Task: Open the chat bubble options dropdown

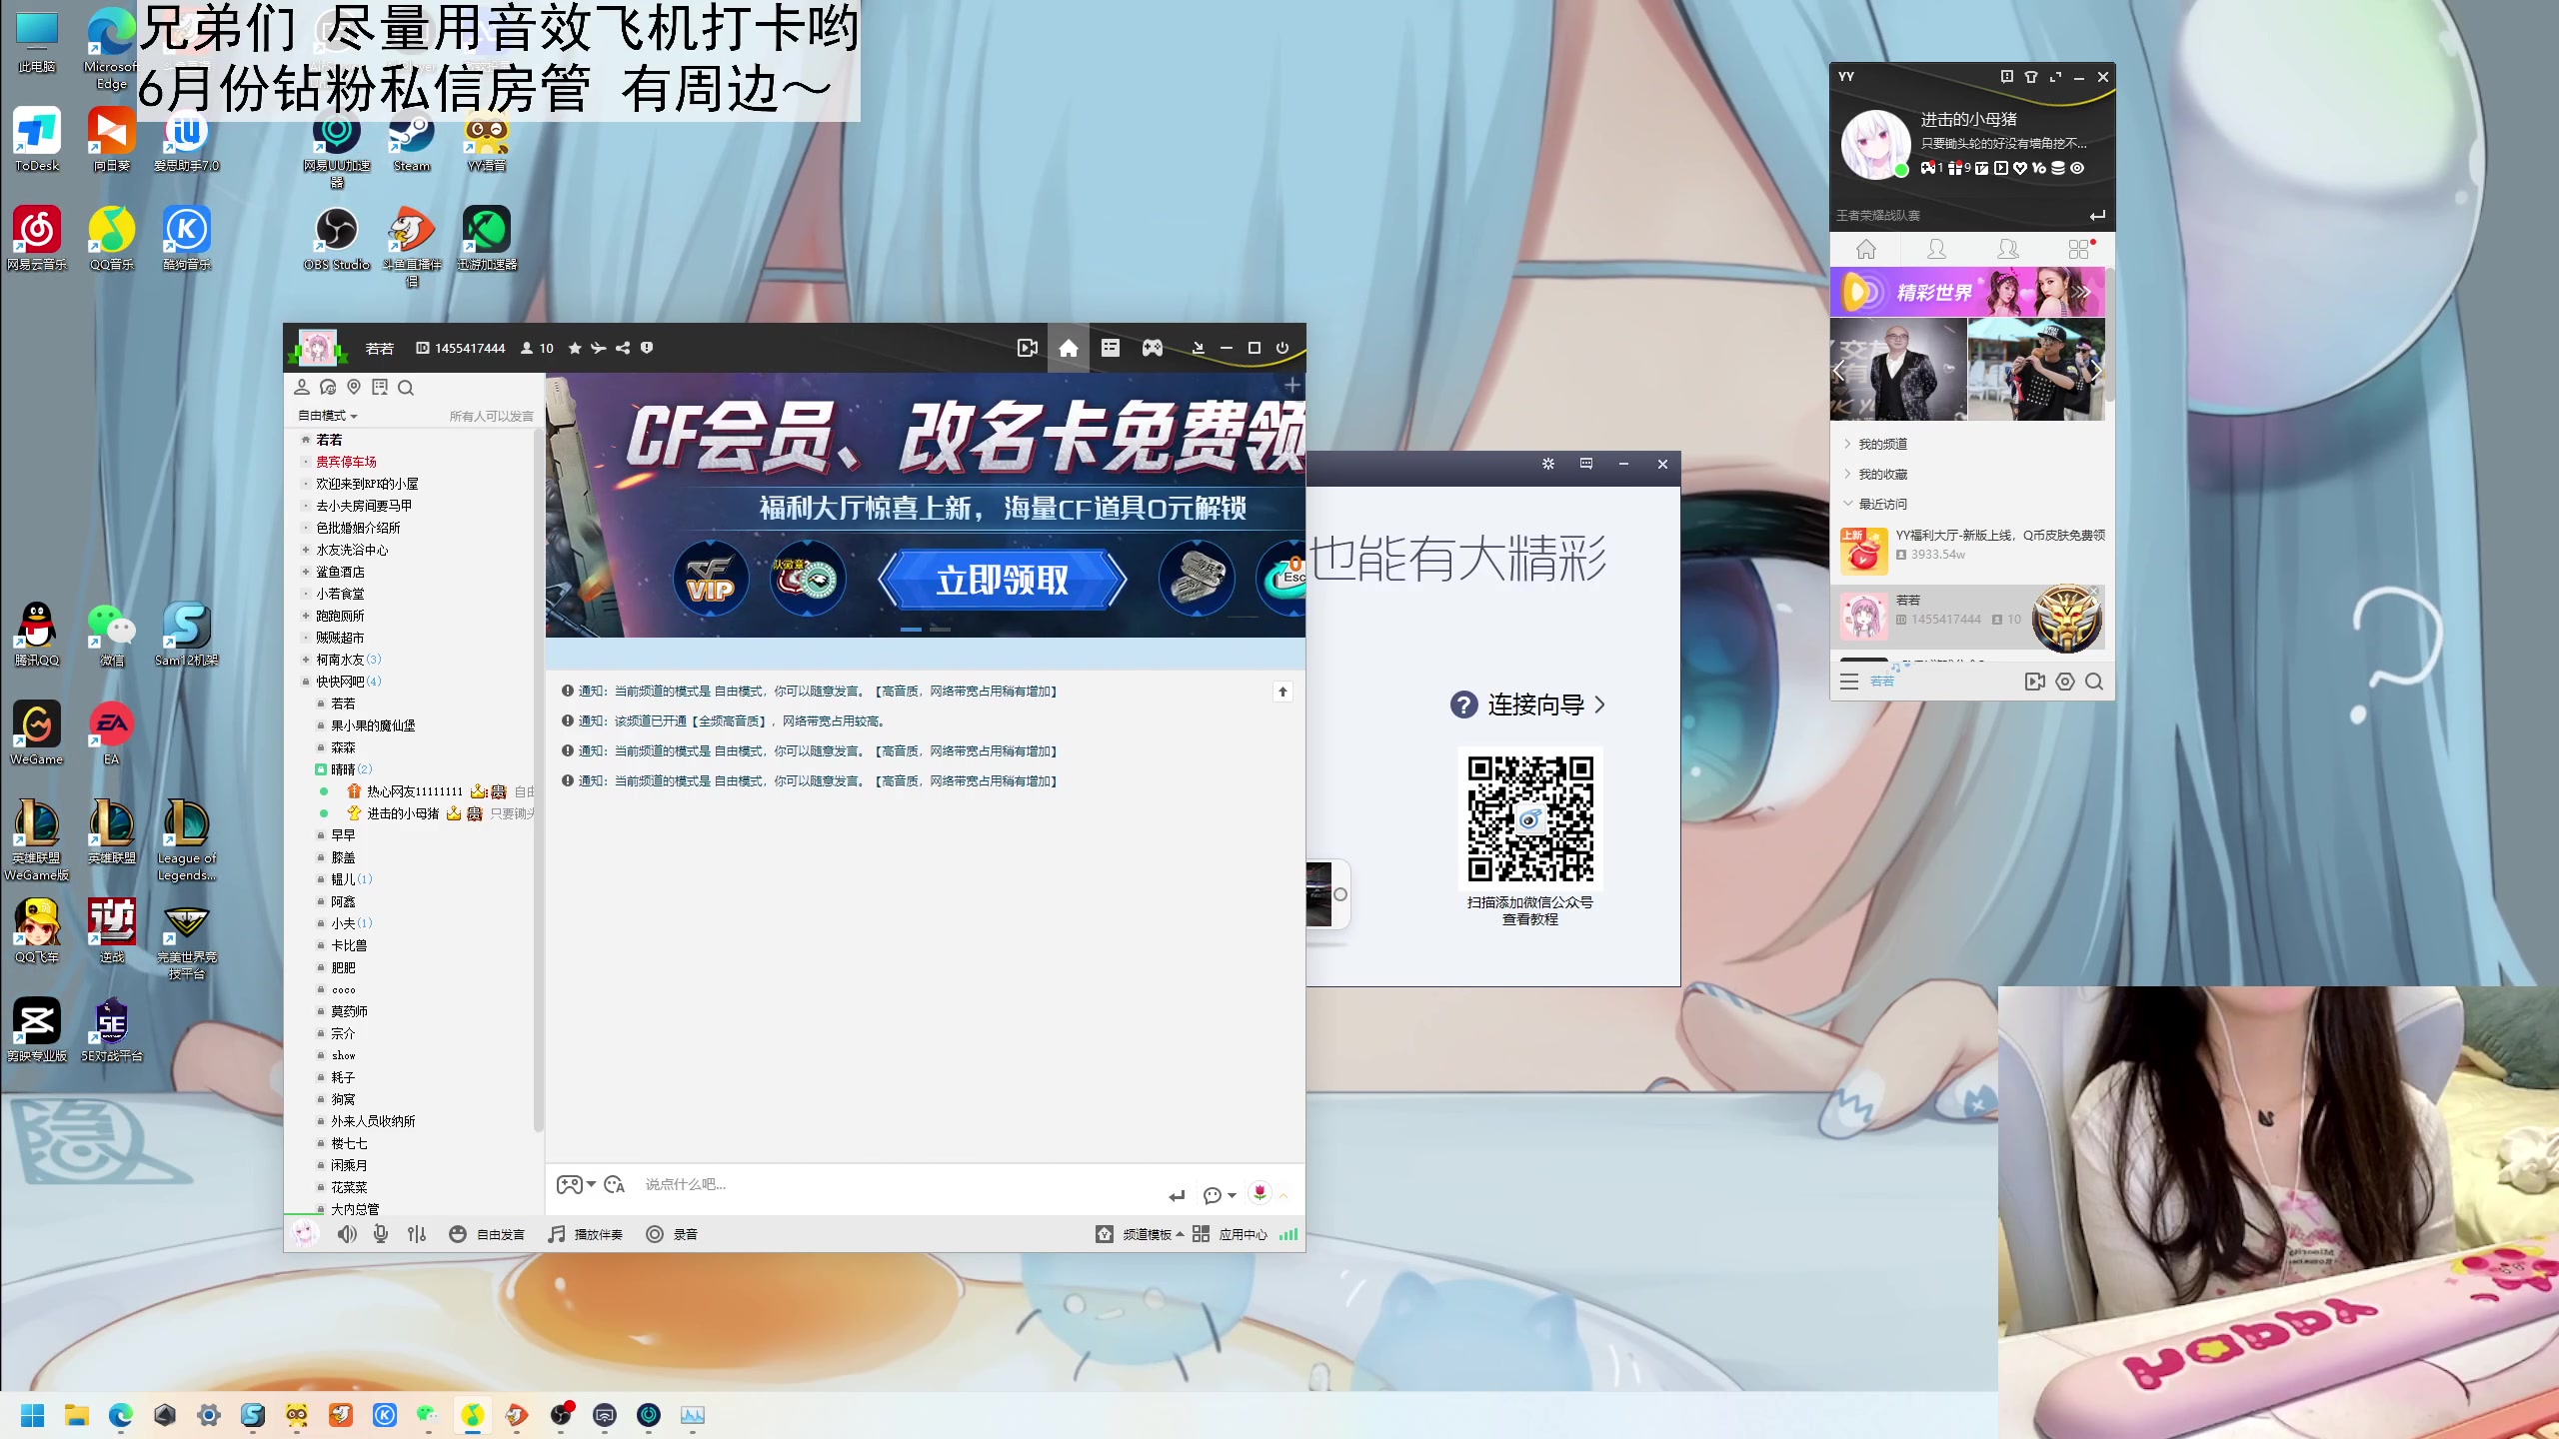Action: point(1220,1195)
